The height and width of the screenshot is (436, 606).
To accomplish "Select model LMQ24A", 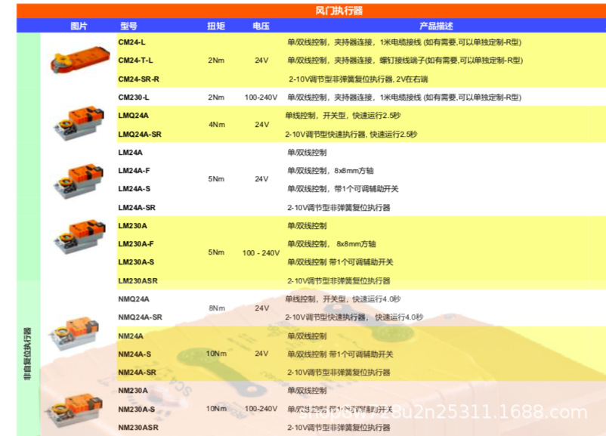I will [x=133, y=116].
